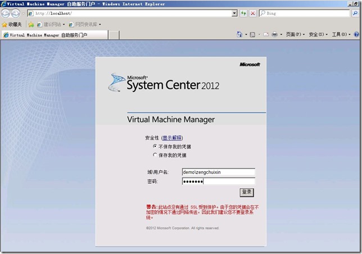Click the Home page icon in command bar
Image resolution: width=362 pixels, height=254 pixels.
pyautogui.click(x=239, y=34)
